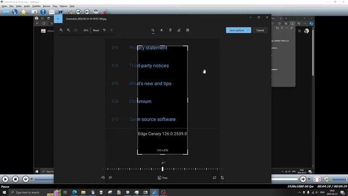Open the favorites star toolbar icon
The height and width of the screenshot is (196, 348).
coord(23,12)
